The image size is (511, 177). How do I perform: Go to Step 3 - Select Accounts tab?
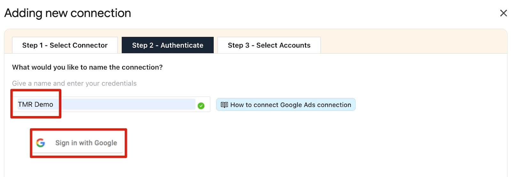[x=269, y=45]
